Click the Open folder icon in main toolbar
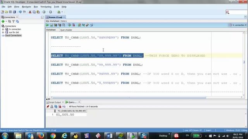 click(x=6, y=12)
